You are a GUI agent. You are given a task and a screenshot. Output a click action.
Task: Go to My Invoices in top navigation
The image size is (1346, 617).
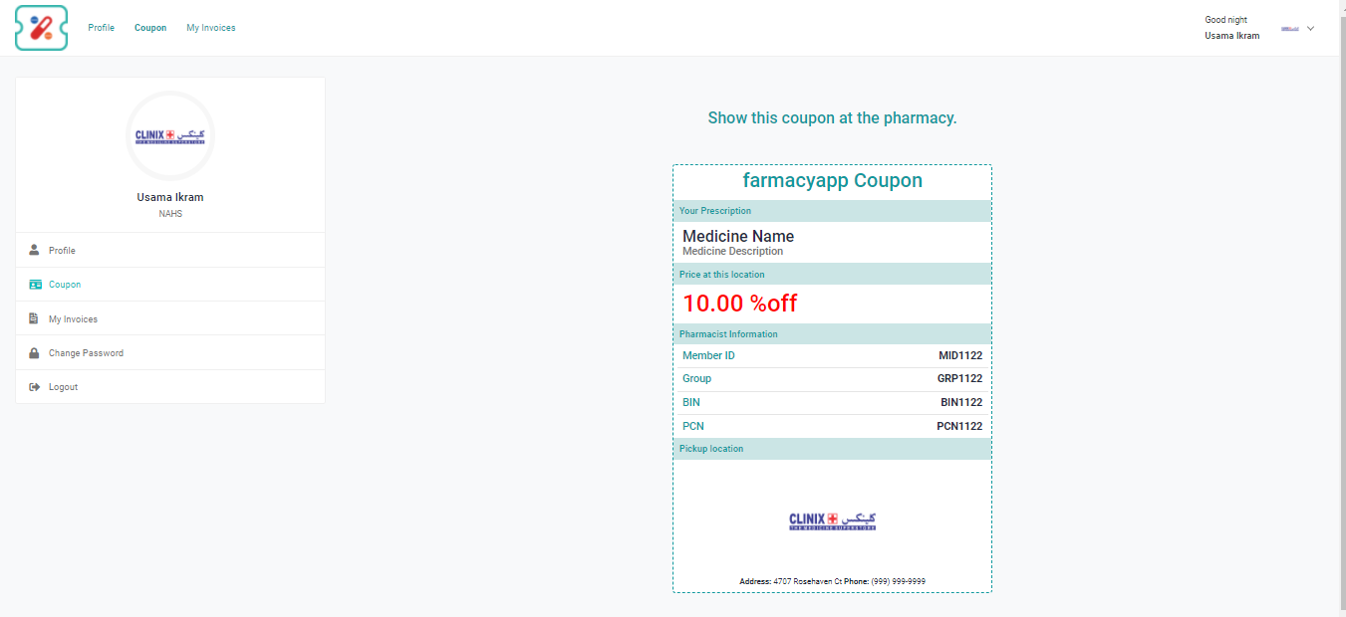[x=211, y=28]
